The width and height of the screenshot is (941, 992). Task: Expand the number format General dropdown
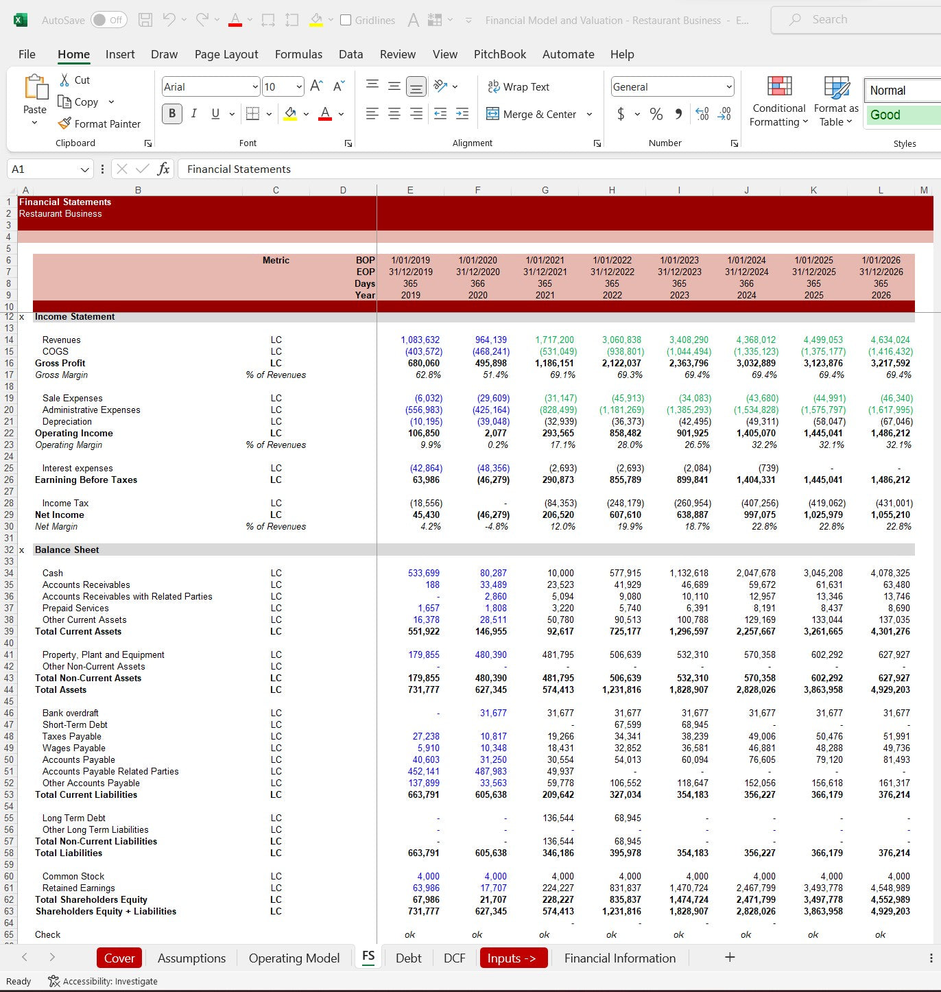pyautogui.click(x=728, y=86)
